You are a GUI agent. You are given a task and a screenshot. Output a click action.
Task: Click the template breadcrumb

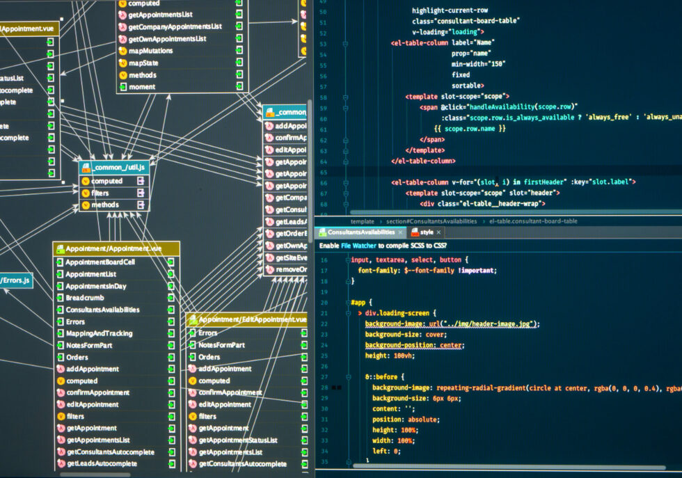click(363, 221)
